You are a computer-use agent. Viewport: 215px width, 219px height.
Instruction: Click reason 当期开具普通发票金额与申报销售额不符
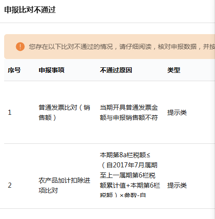pos(129,112)
